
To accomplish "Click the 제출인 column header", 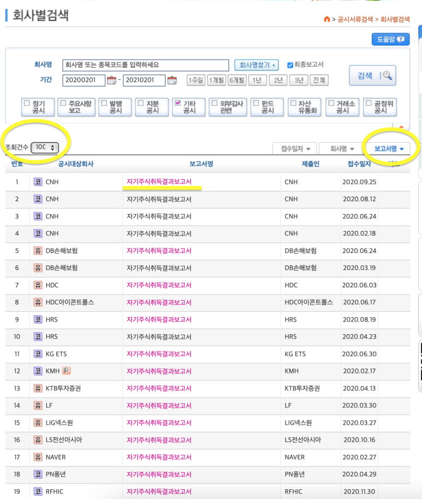I will coord(310,164).
